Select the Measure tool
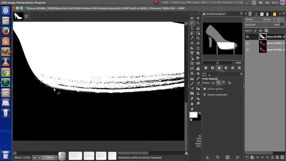Image resolution: width=286 pixels, height=161 pixels. click(x=192, y=43)
